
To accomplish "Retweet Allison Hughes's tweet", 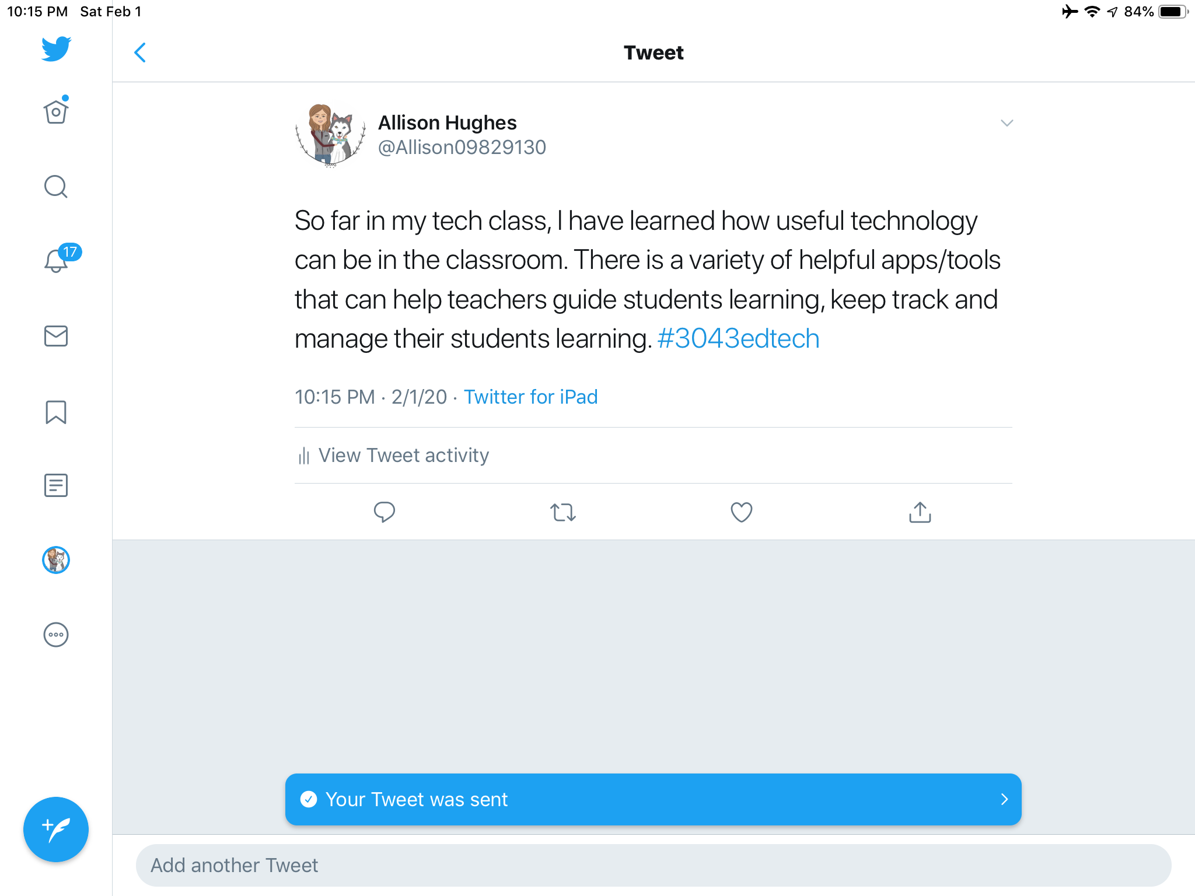I will pyautogui.click(x=563, y=512).
